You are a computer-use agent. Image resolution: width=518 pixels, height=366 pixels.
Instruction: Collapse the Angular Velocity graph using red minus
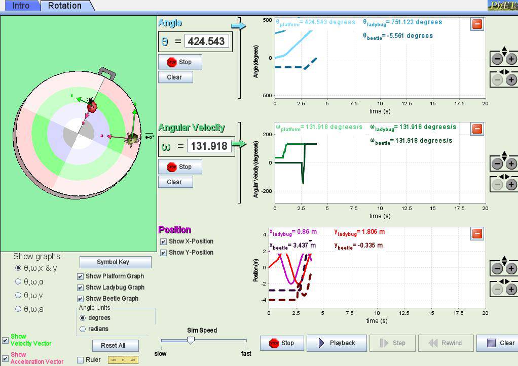(476, 129)
